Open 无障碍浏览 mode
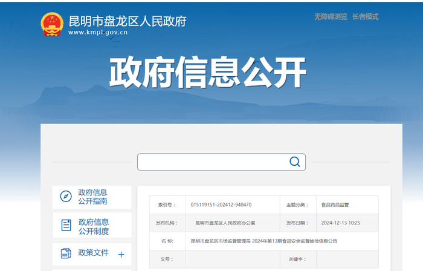Viewport: 423px width, 271px height. [331, 17]
